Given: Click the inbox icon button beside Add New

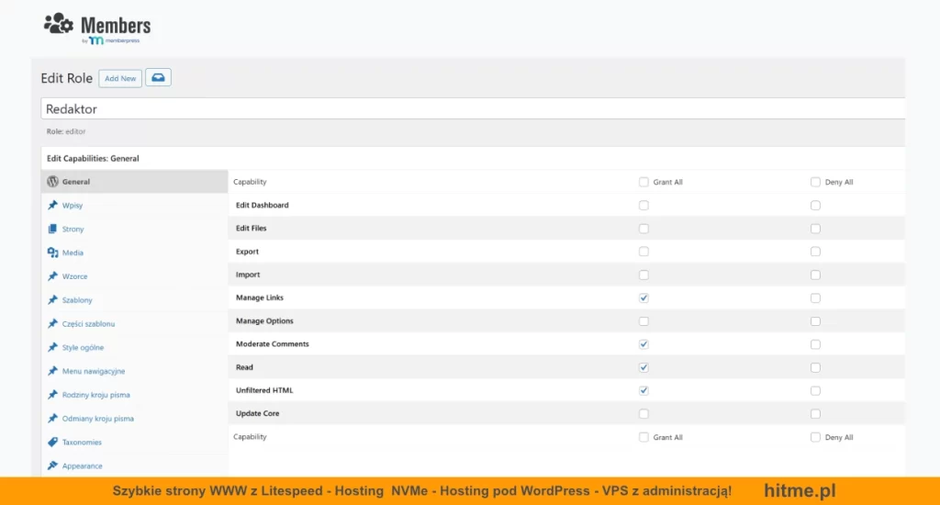Looking at the screenshot, I should pos(158,78).
